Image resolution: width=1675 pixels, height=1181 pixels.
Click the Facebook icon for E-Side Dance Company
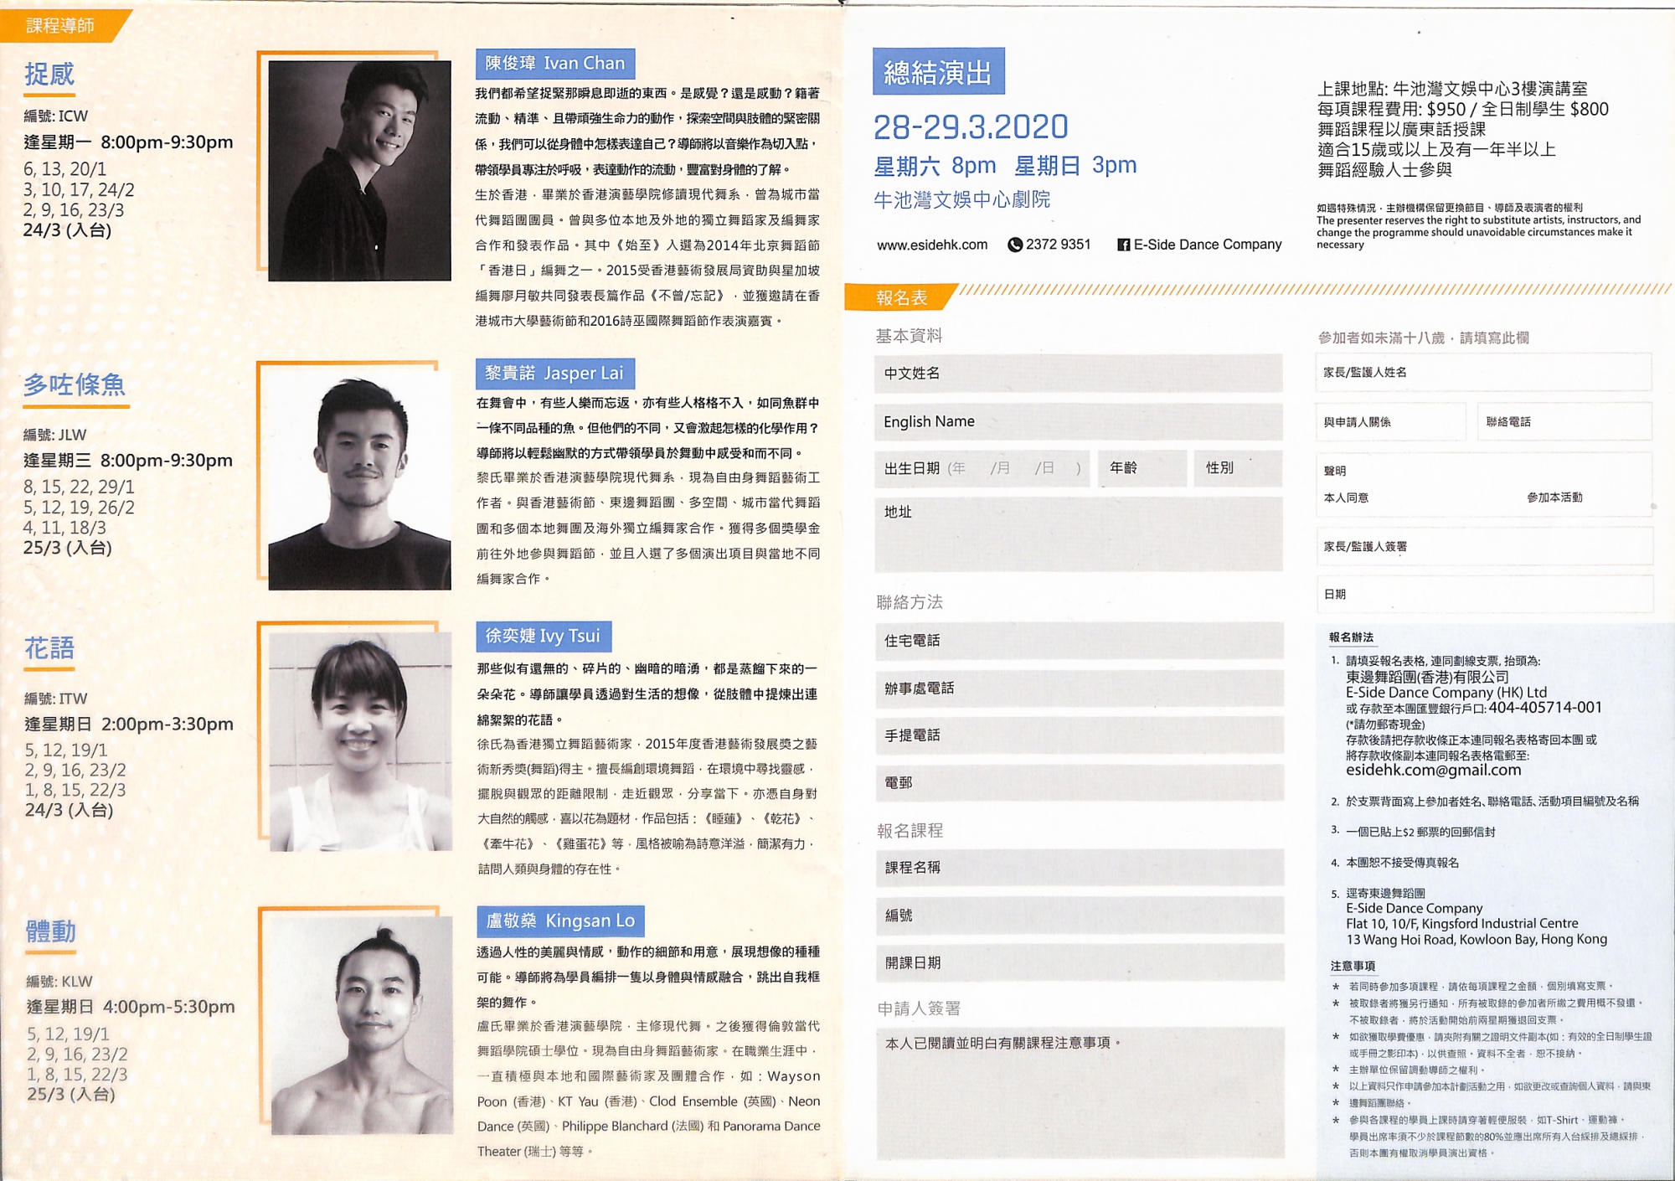click(x=1123, y=245)
